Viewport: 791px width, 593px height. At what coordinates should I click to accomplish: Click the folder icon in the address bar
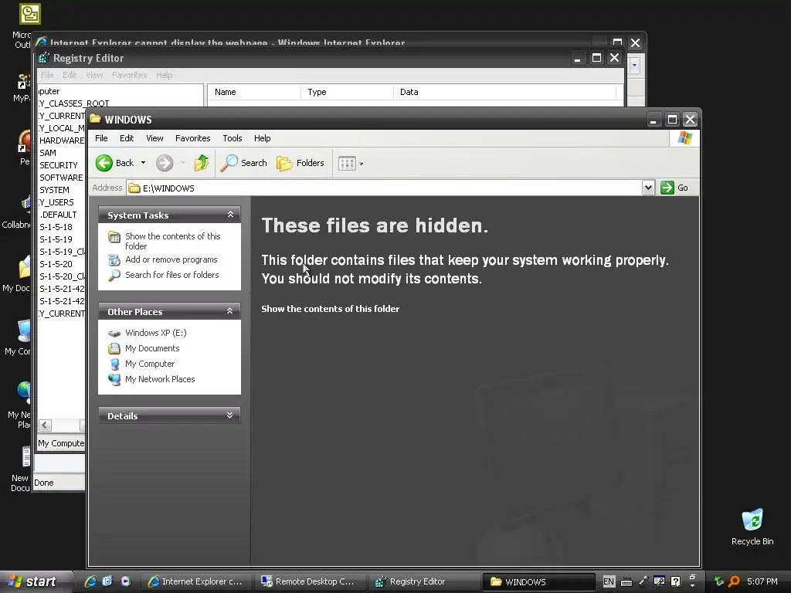click(134, 188)
